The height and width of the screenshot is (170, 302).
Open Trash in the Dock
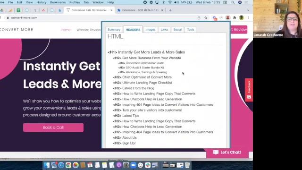pyautogui.click(x=187, y=165)
